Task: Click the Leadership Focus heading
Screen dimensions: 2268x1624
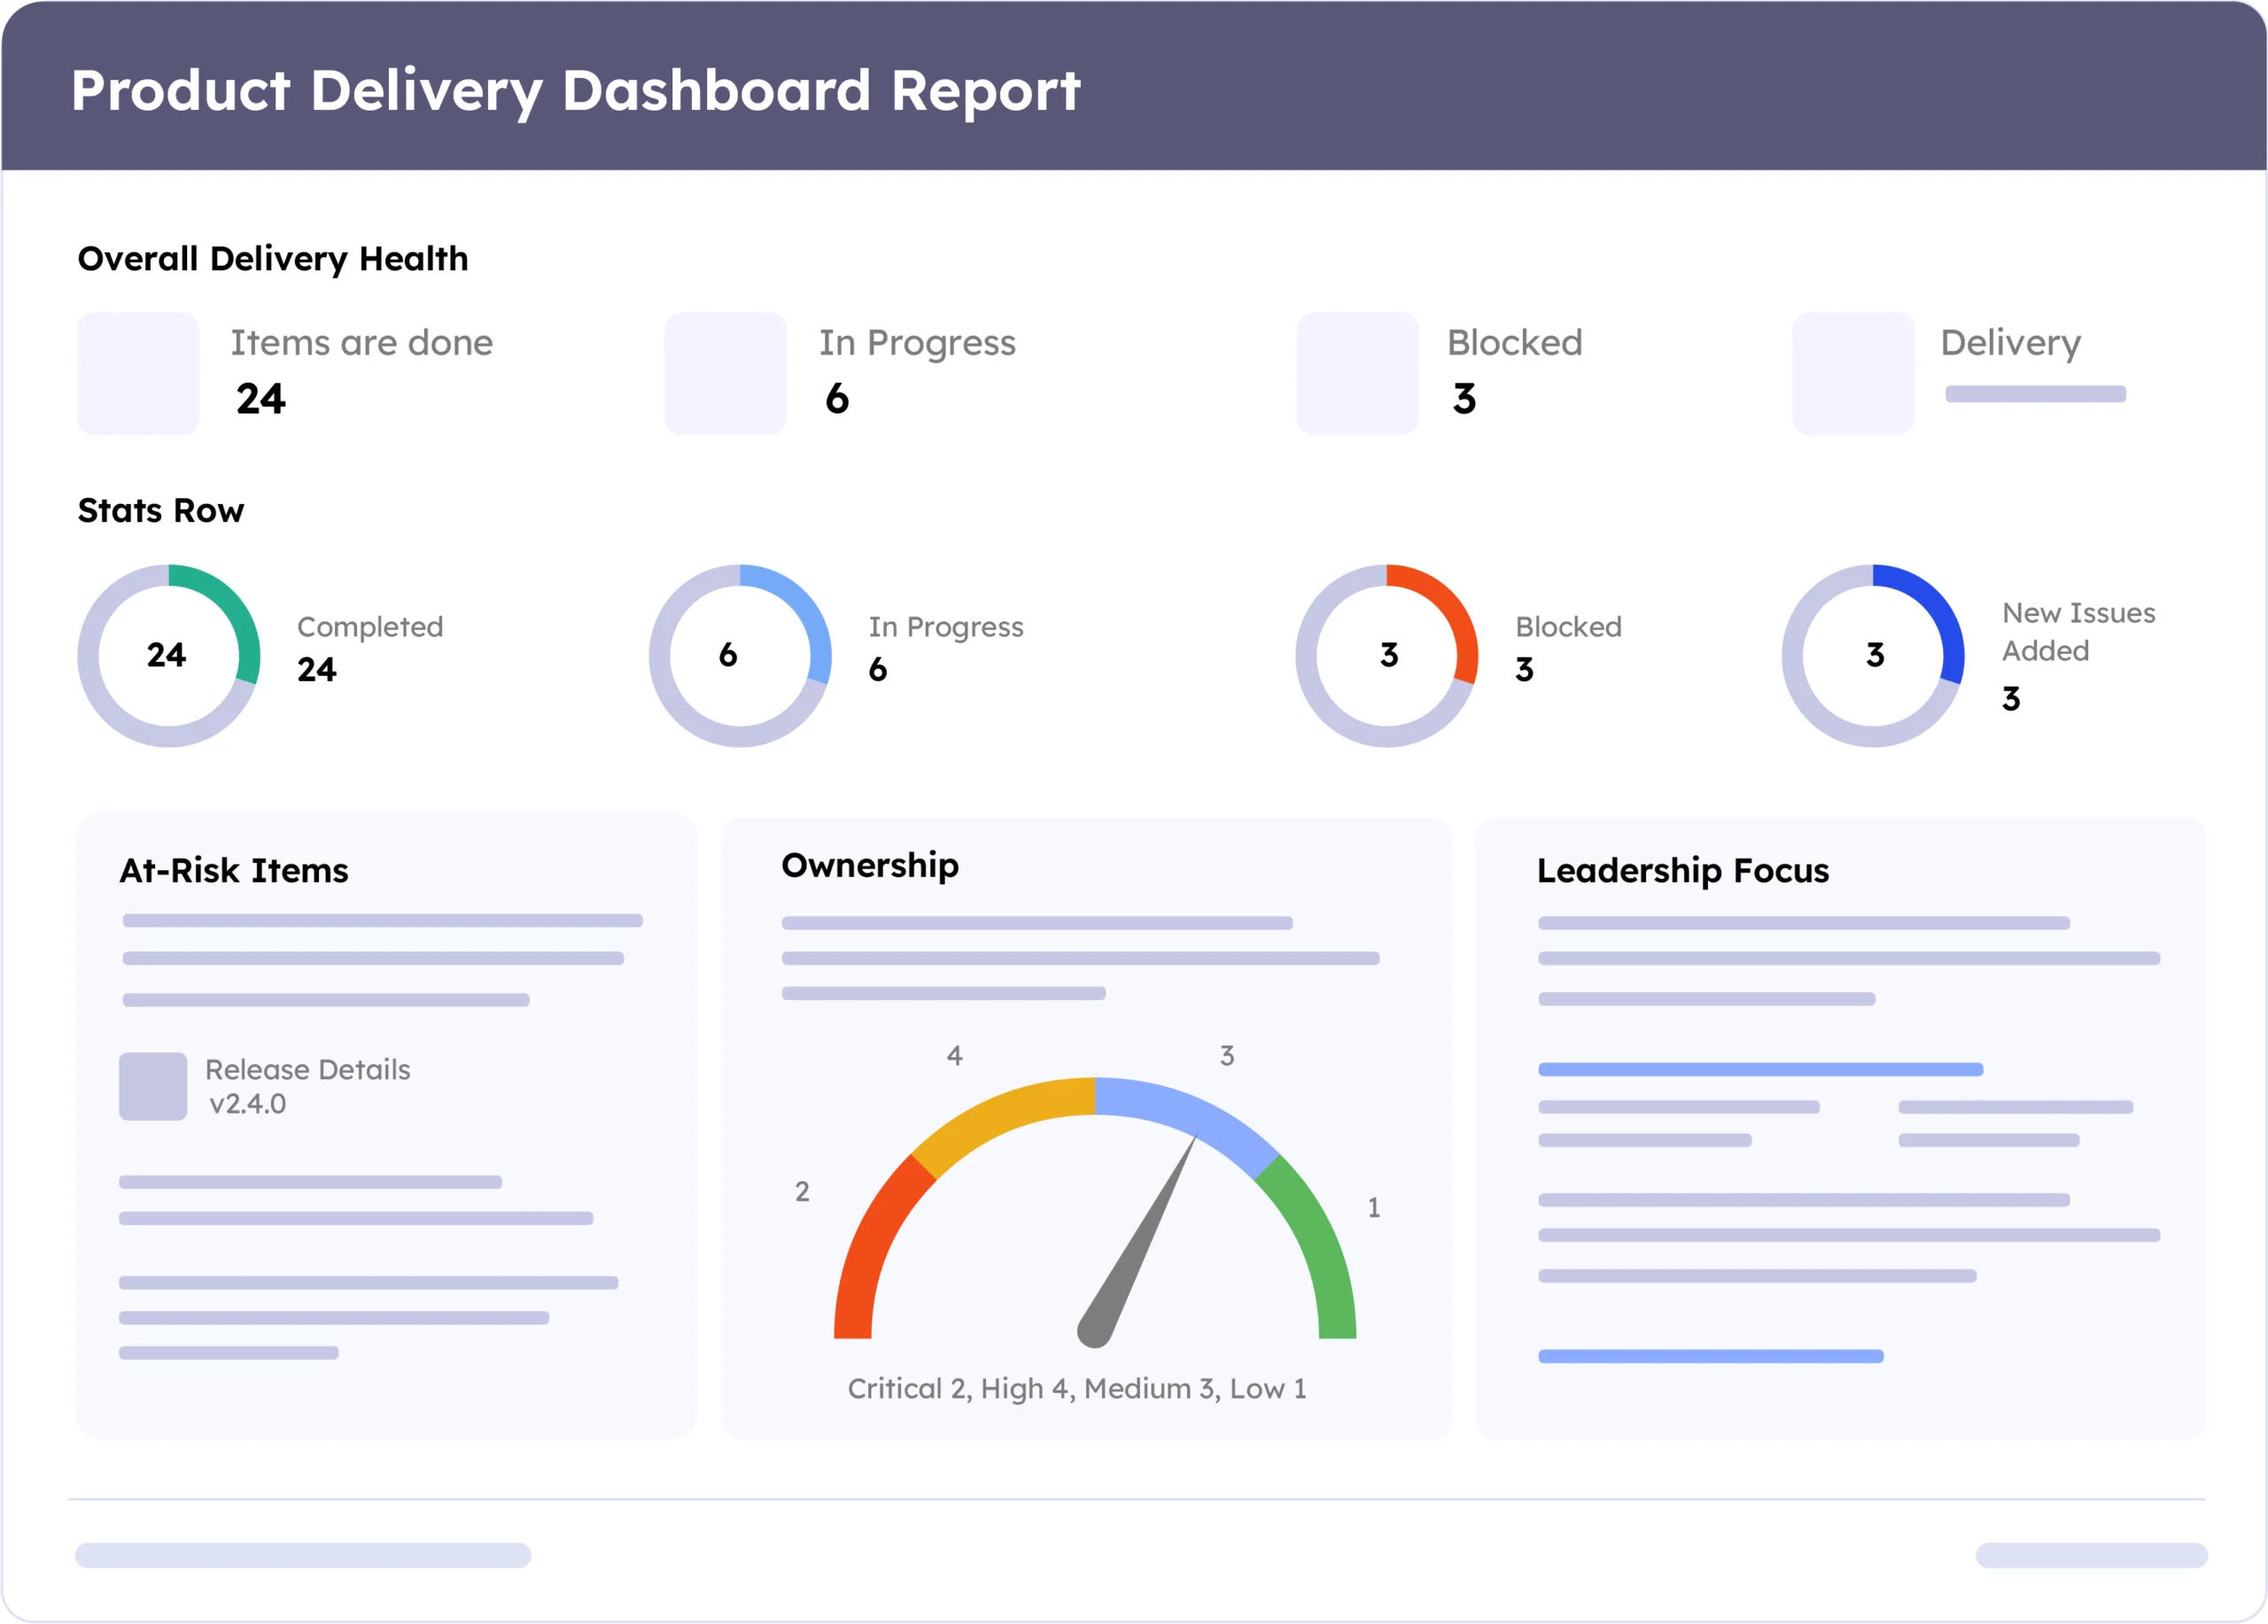Action: pyautogui.click(x=1683, y=871)
